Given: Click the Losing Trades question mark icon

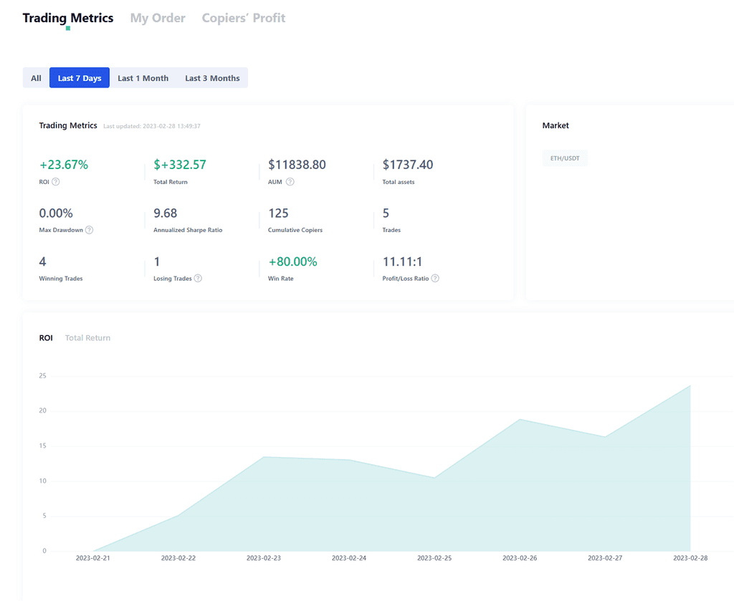Looking at the screenshot, I should coord(198,278).
